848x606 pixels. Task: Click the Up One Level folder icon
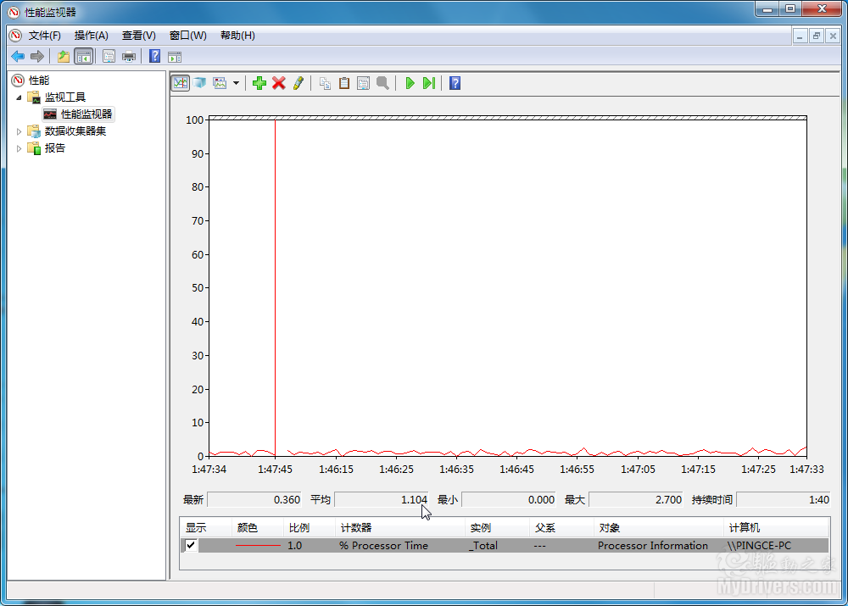pos(63,57)
